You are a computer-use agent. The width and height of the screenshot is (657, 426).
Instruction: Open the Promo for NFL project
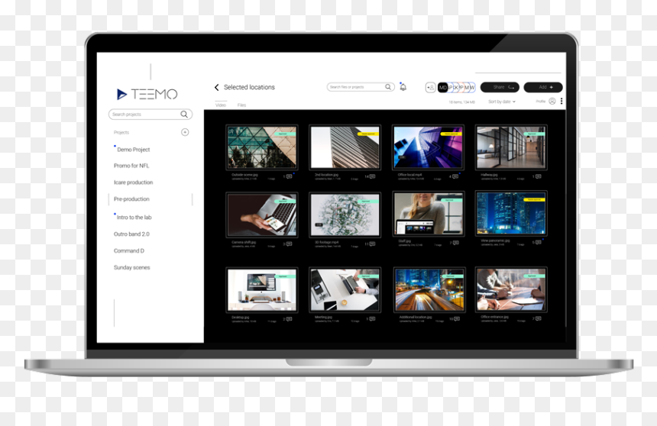(131, 166)
